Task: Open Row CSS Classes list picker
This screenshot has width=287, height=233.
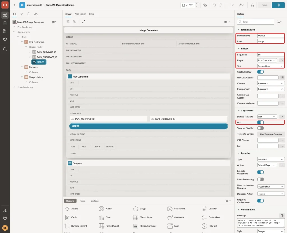Action: [282, 78]
